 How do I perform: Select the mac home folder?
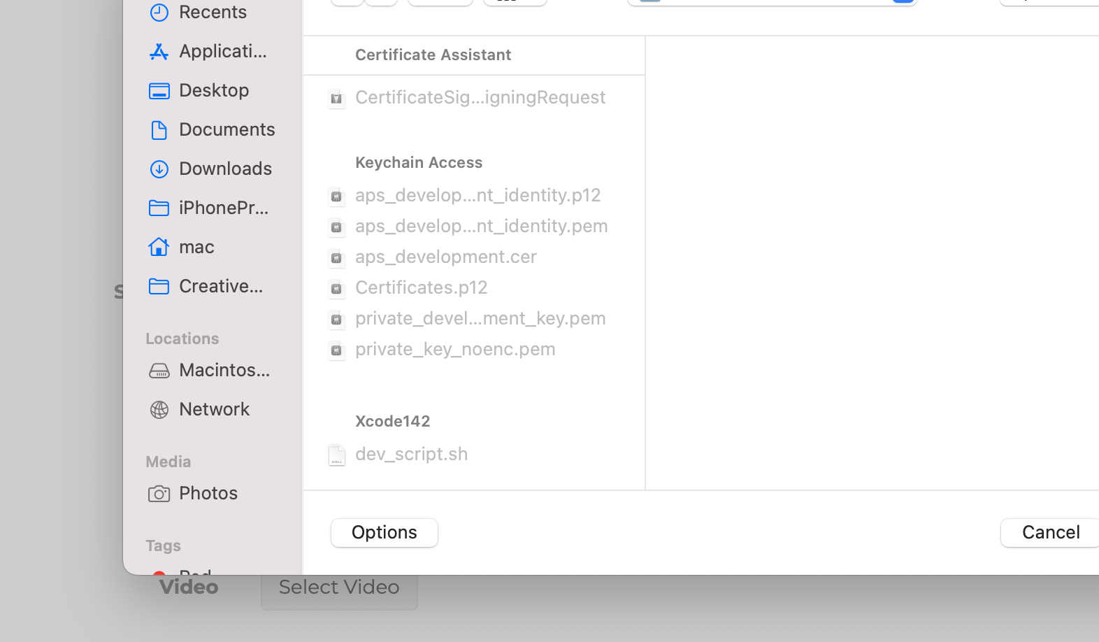click(x=196, y=247)
